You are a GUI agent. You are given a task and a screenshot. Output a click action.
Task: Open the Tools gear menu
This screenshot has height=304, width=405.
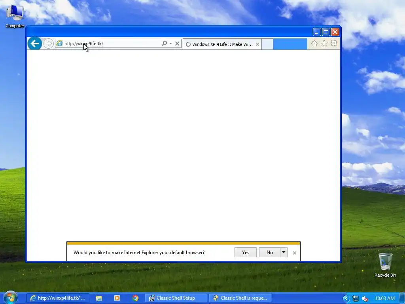(x=334, y=44)
